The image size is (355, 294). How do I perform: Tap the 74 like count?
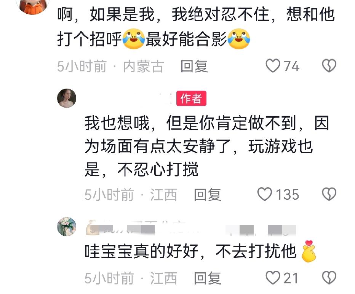292,66
